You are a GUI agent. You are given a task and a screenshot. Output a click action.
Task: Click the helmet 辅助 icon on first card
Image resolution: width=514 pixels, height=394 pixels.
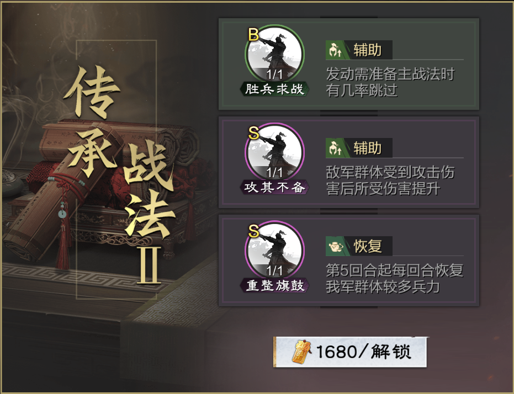click(335, 50)
